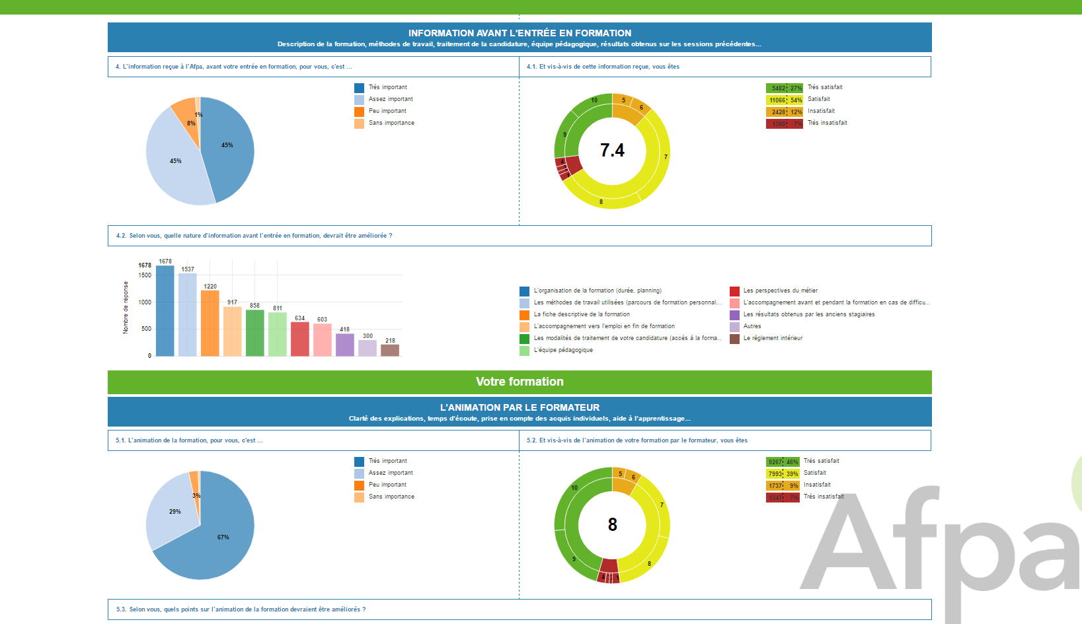Click the light green swatch for L'équipe pédagogique

tap(524, 351)
